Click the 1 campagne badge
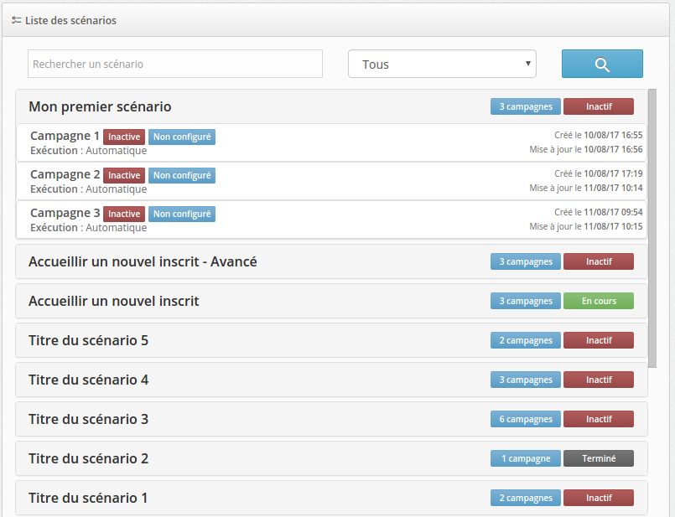The image size is (675, 517). [526, 458]
